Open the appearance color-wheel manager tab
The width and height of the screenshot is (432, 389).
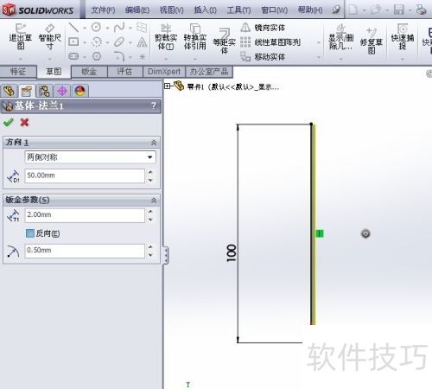tap(80, 91)
